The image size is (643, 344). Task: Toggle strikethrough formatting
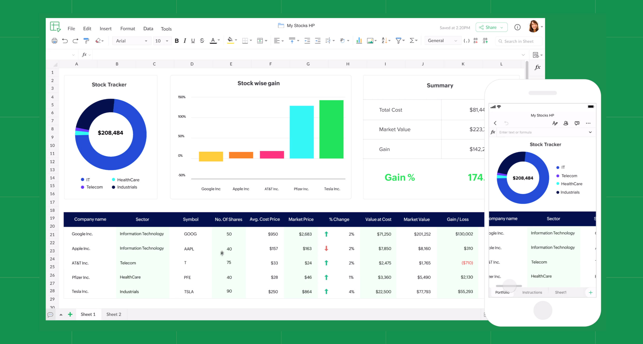point(202,41)
